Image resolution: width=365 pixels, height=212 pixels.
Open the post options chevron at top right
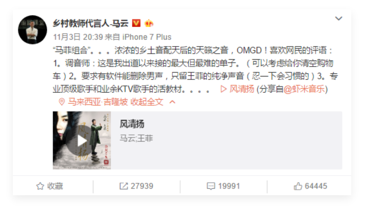(338, 18)
